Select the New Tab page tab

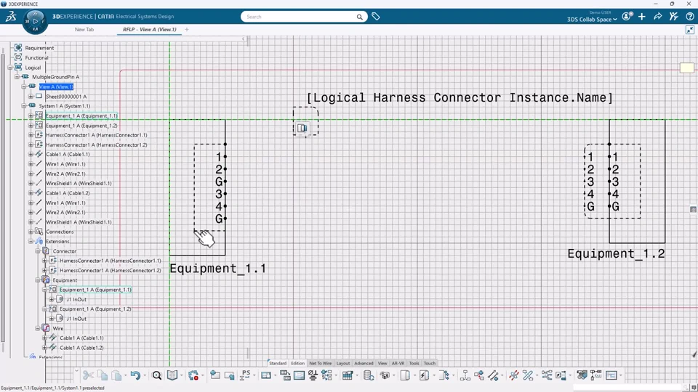[84, 30]
